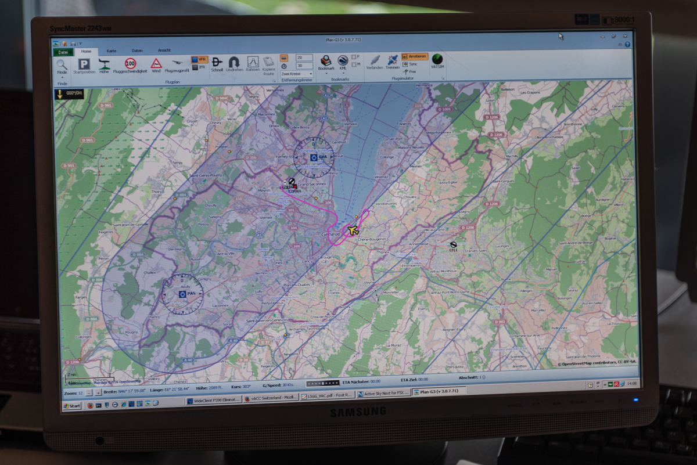Click the route progress bar in status bar
Viewport: 697px width, 465px height.
[x=323, y=383]
